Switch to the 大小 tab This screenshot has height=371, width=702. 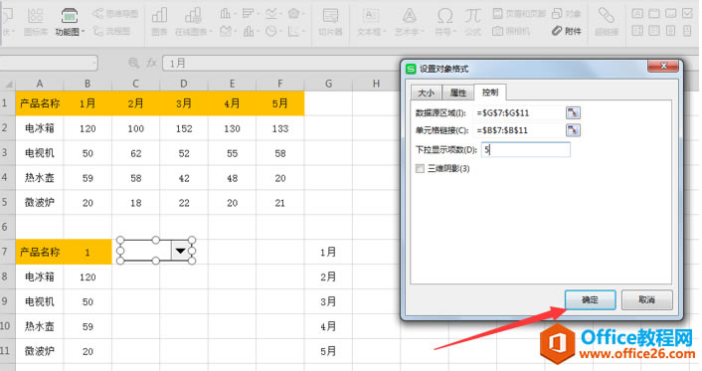pos(426,93)
